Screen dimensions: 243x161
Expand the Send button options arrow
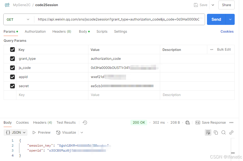tap(230, 19)
